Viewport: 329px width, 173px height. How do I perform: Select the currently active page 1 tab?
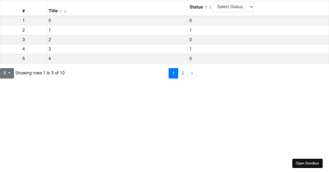(x=173, y=73)
